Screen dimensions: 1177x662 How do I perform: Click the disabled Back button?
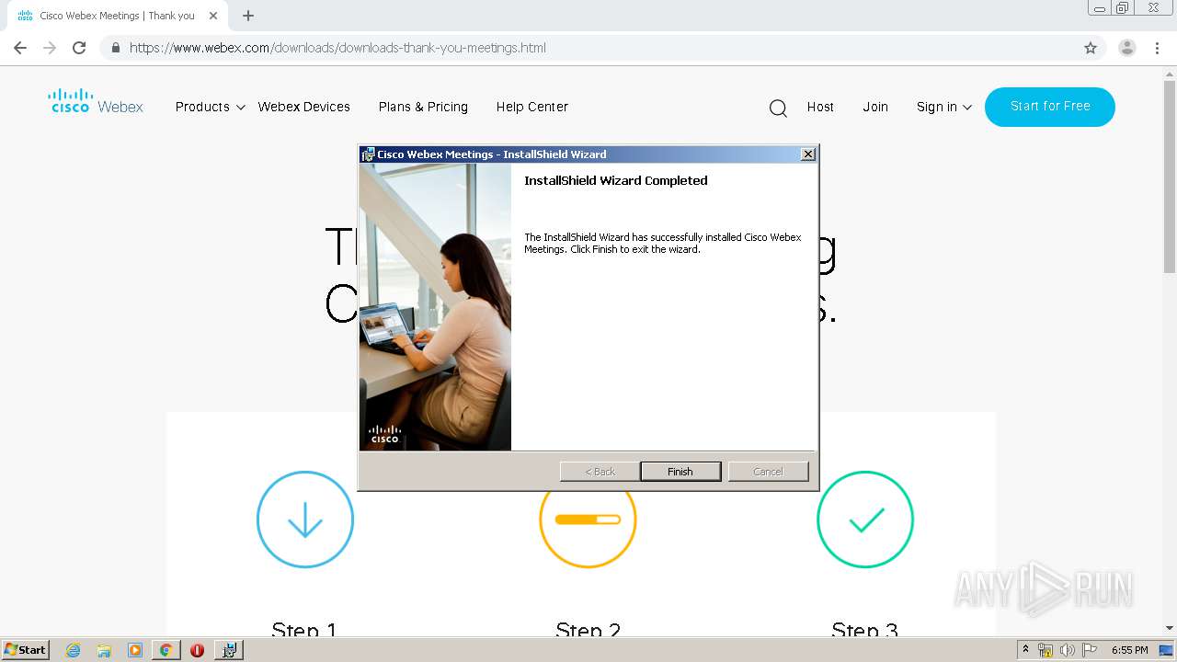[x=600, y=472]
